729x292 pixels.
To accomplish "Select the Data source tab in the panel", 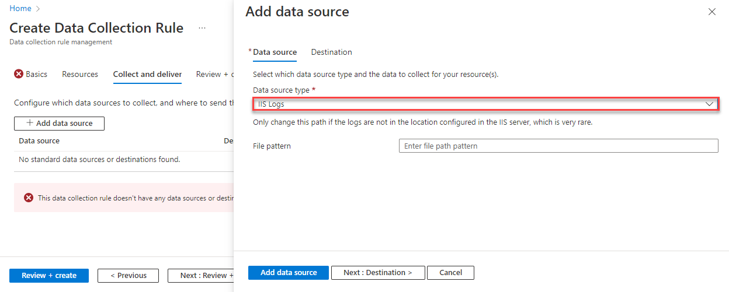I will (275, 52).
